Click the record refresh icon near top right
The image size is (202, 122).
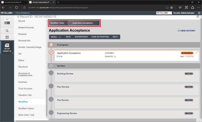pos(198,17)
